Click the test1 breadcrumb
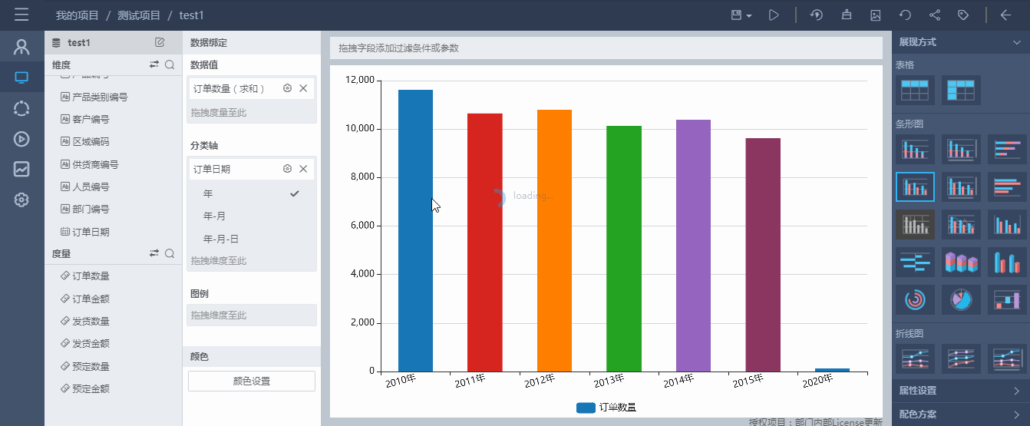The image size is (1030, 426). pyautogui.click(x=192, y=15)
